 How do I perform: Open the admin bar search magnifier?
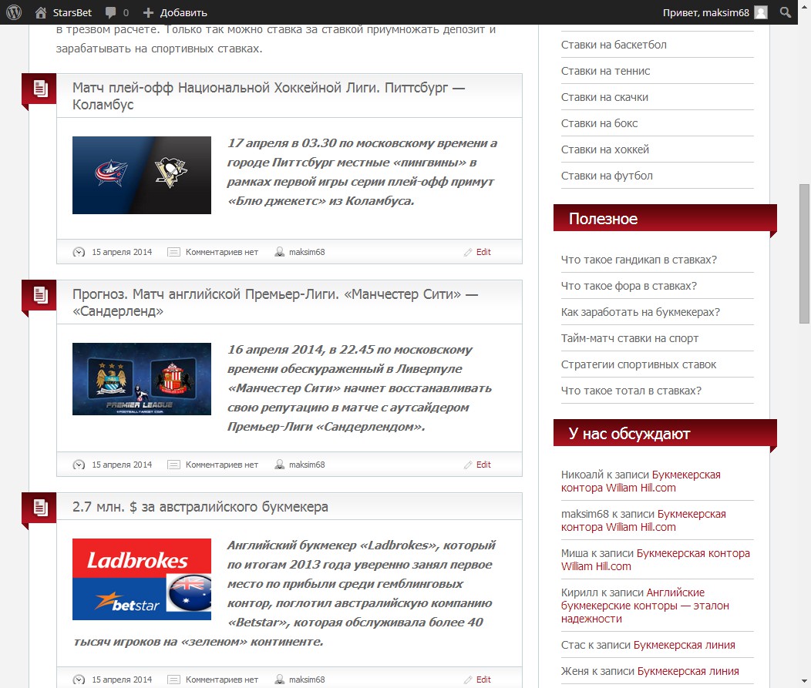point(785,12)
